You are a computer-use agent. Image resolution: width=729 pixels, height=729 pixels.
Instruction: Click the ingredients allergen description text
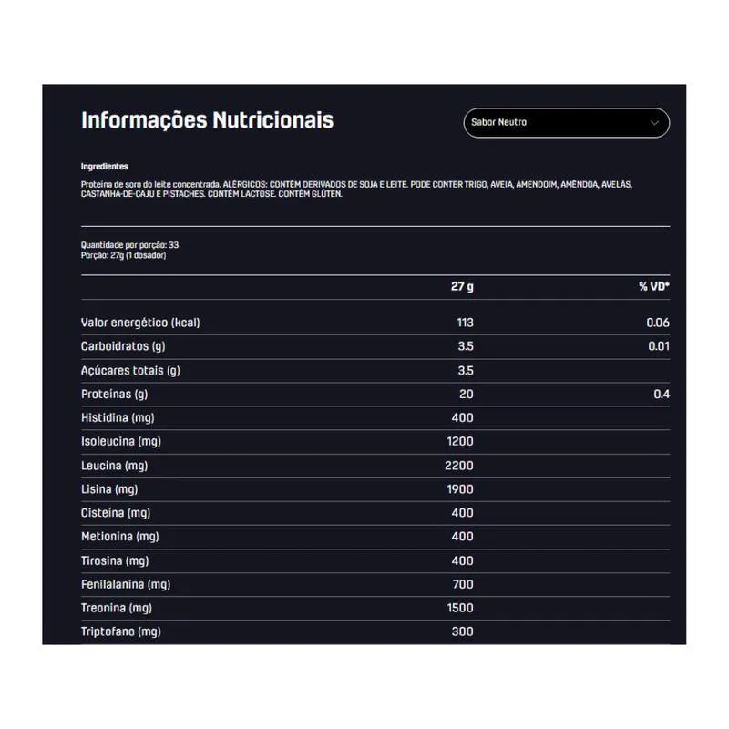coord(355,189)
